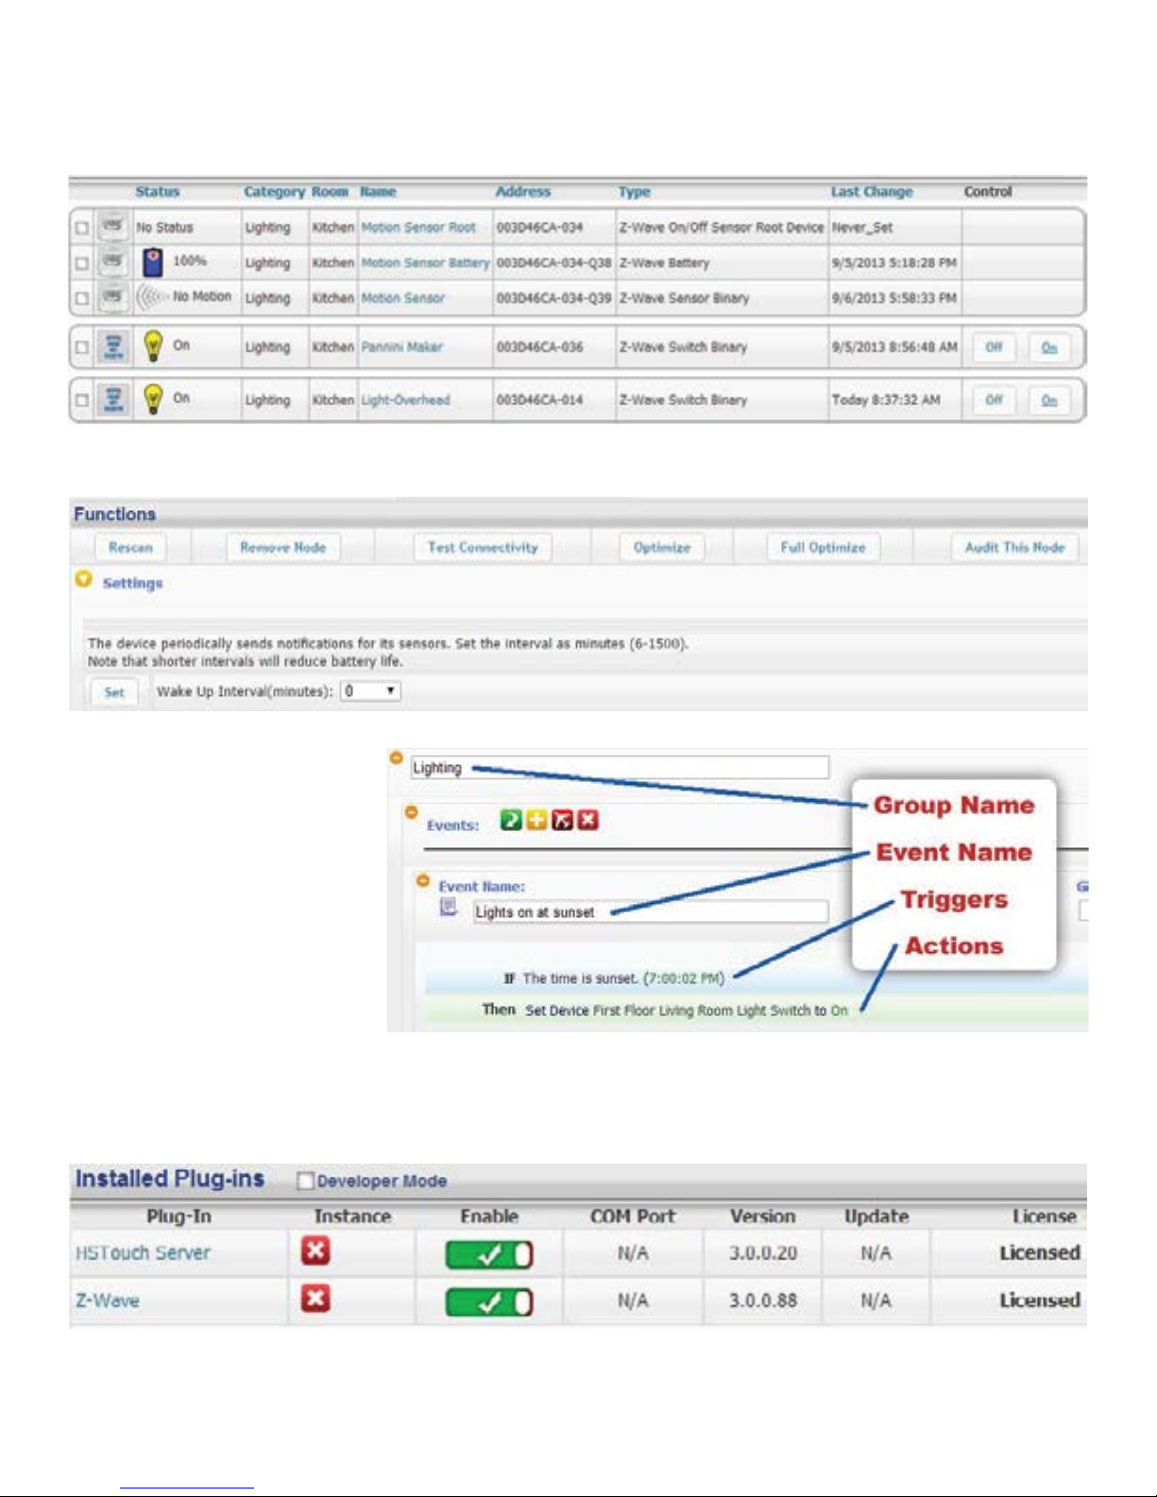Click the switch device icon in Pannini Maker row
This screenshot has width=1157, height=1497.
113,347
